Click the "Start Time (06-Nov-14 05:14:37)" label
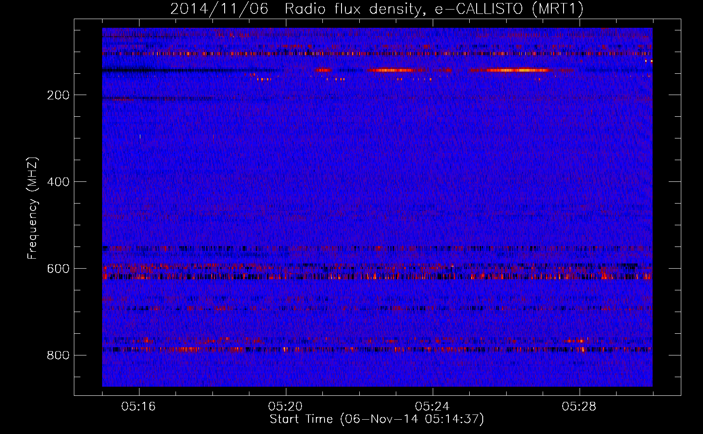The height and width of the screenshot is (434, 703). point(377,419)
